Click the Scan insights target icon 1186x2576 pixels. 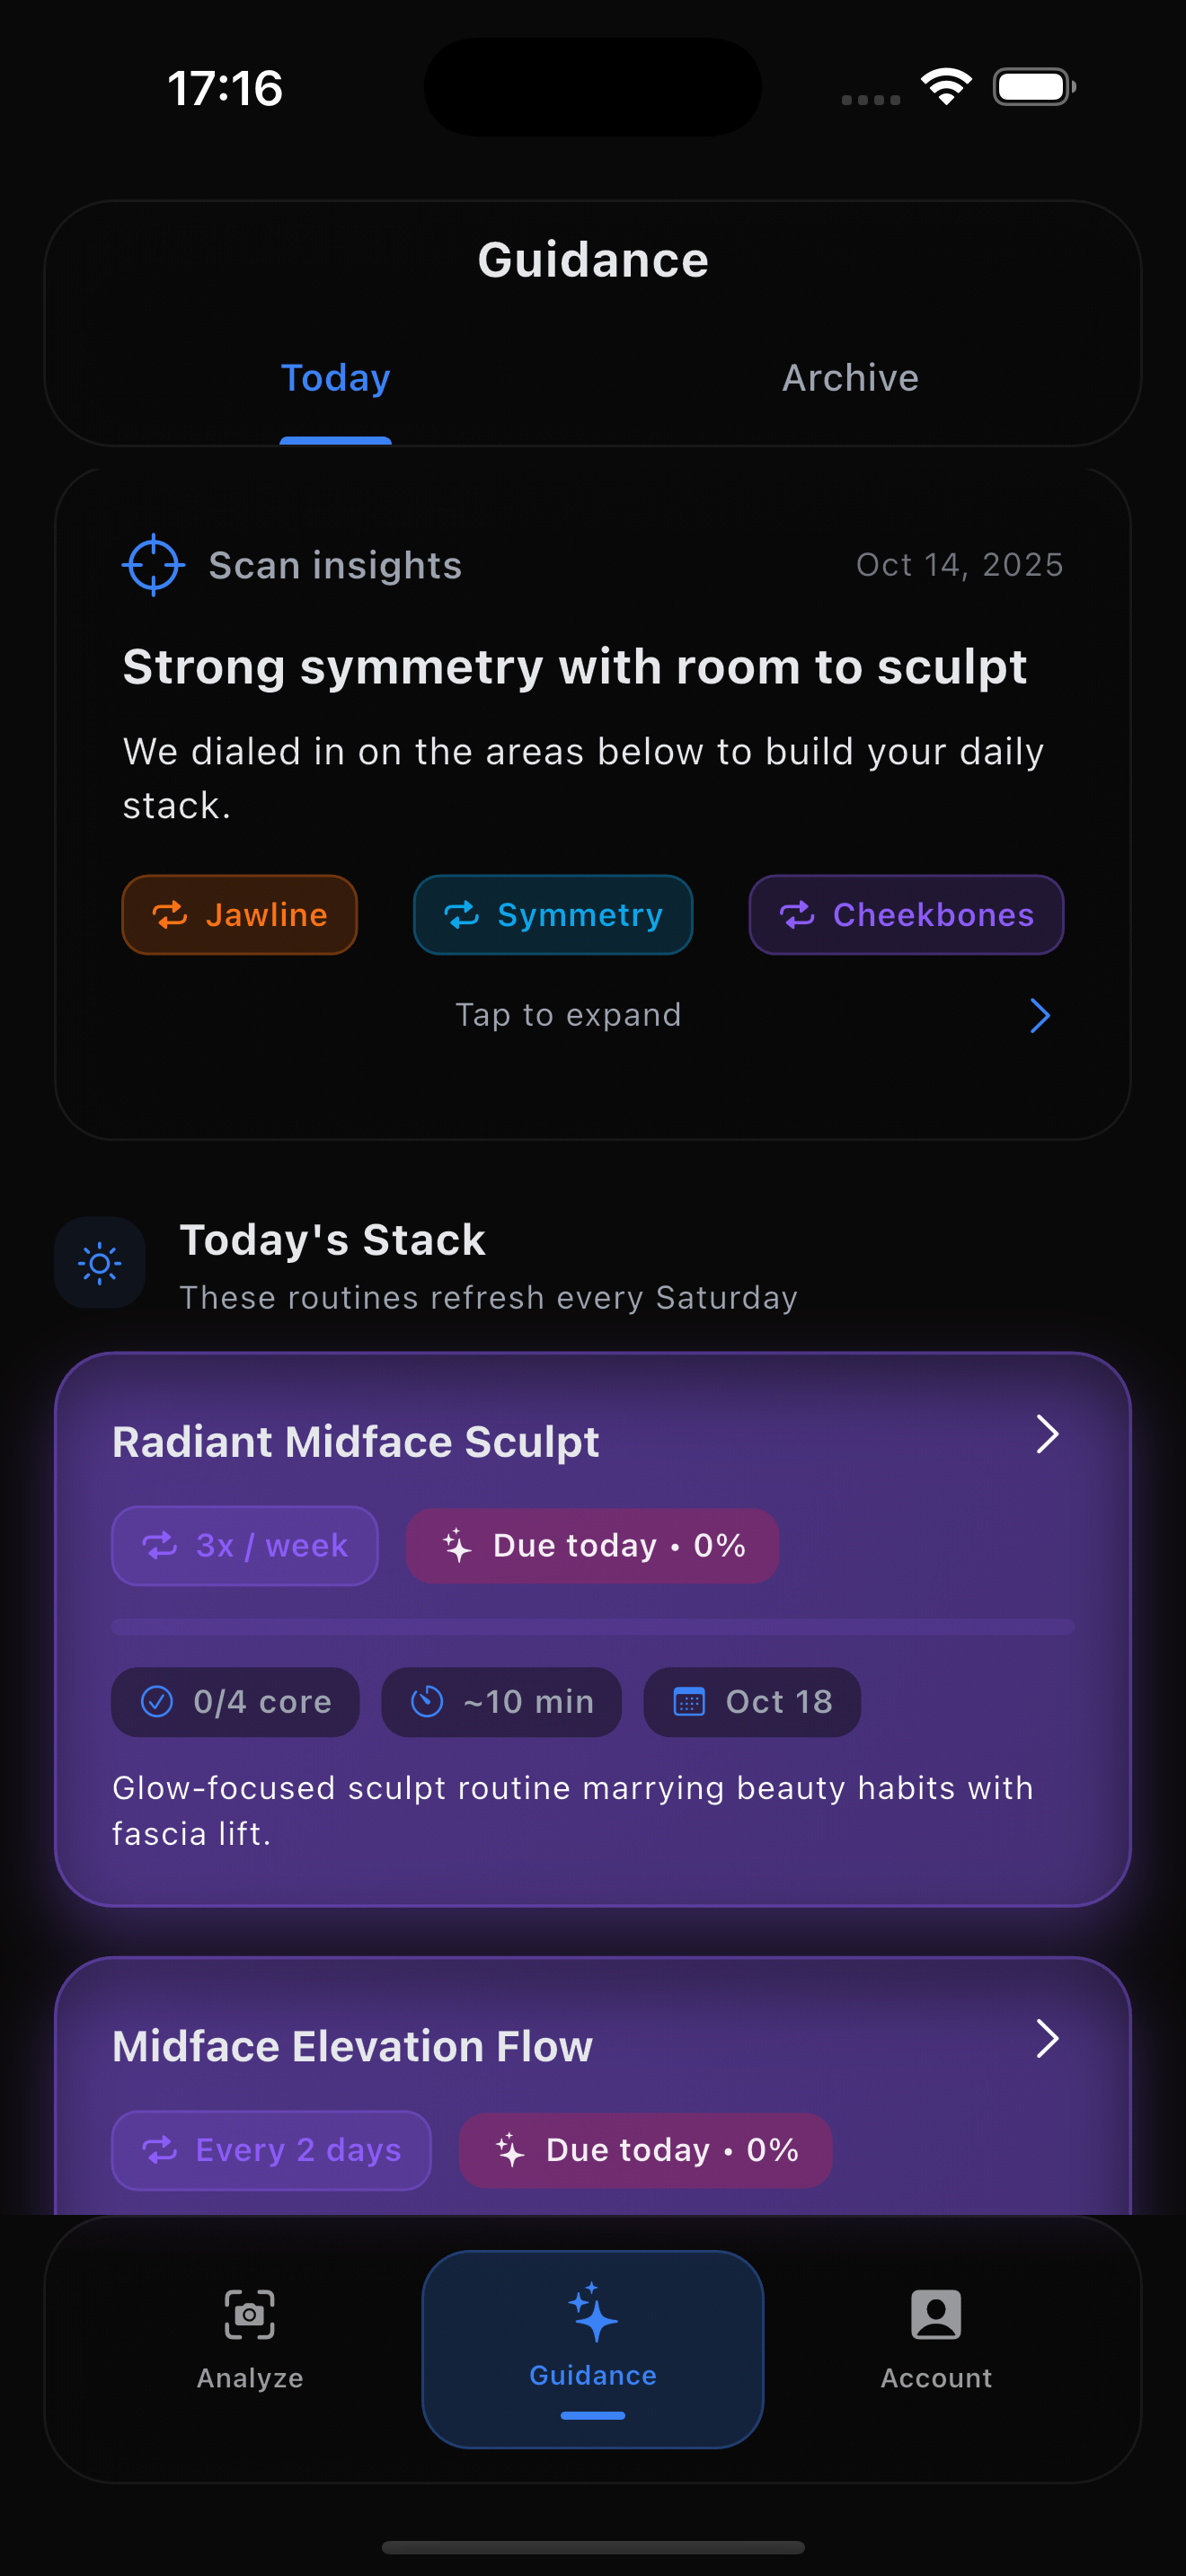pyautogui.click(x=152, y=565)
